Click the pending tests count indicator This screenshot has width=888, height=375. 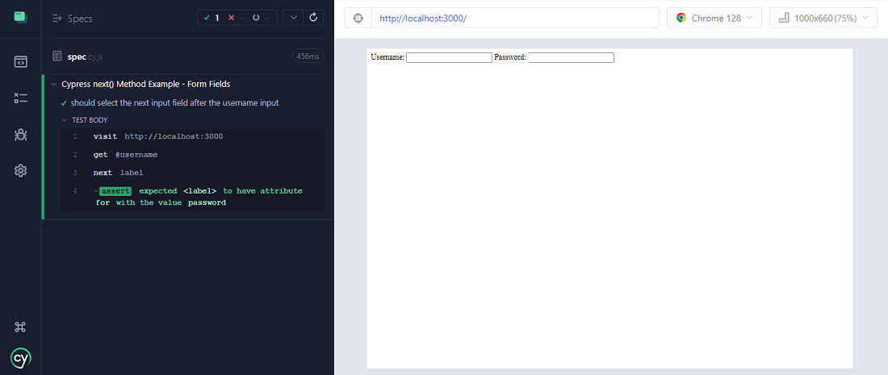[x=261, y=18]
